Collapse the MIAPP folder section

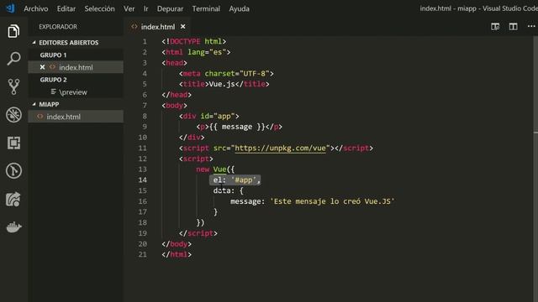[x=34, y=104]
